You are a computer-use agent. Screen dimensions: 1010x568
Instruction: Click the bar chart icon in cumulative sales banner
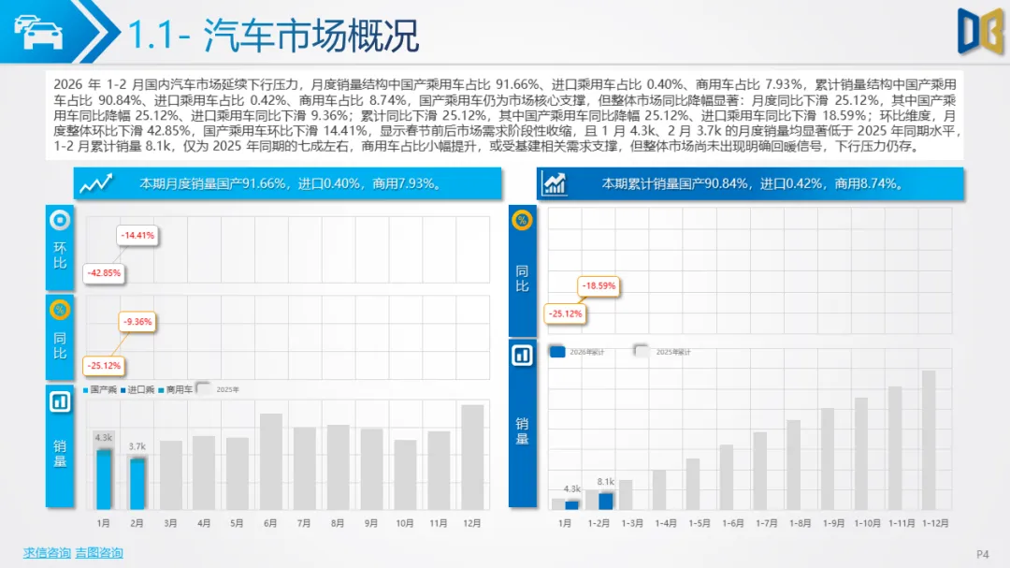(x=554, y=183)
